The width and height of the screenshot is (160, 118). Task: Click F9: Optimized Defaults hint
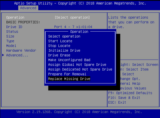130,93
